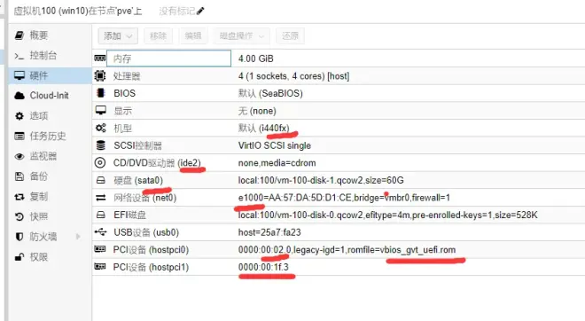The height and width of the screenshot is (321, 585).
Task: Open the Cloud-Init cloud icon
Action: (x=19, y=96)
